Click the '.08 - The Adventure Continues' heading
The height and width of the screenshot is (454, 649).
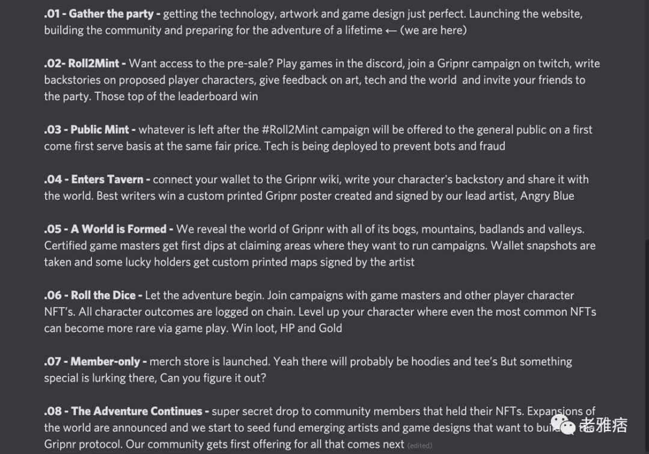(x=126, y=411)
